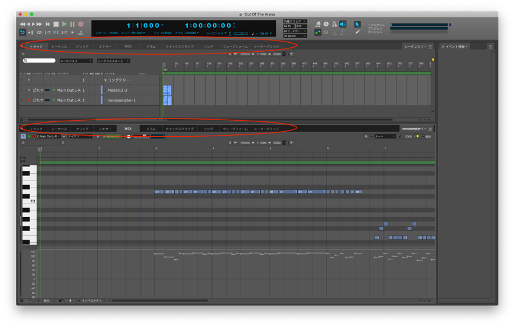Screen dimensions: 515x327
Task: Click the fast rewind transport button
Action: (22, 24)
